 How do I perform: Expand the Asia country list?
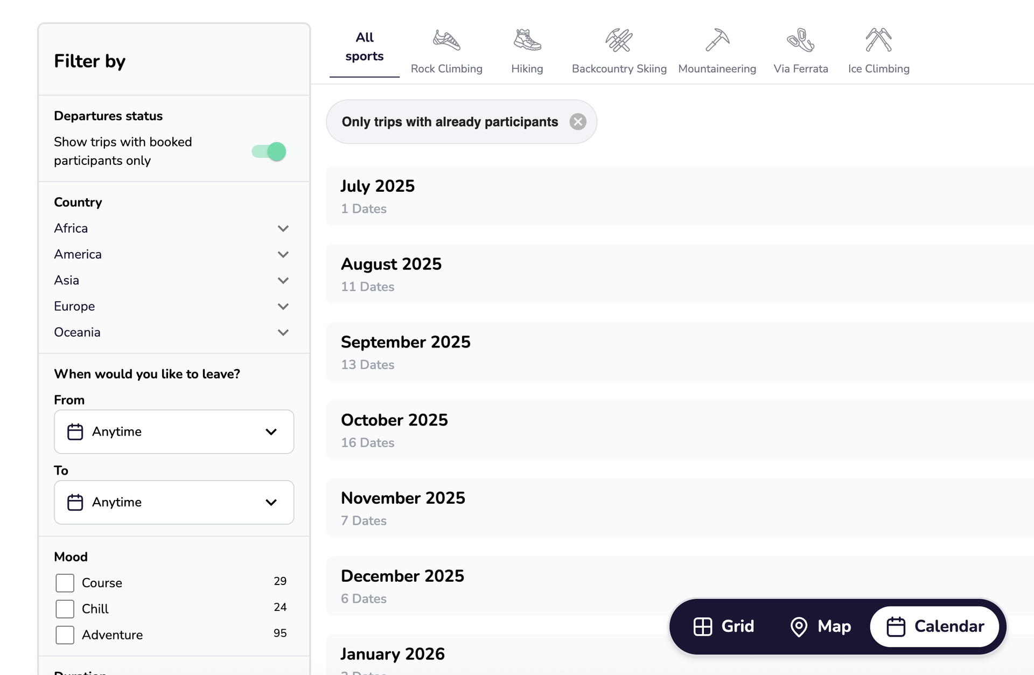283,280
